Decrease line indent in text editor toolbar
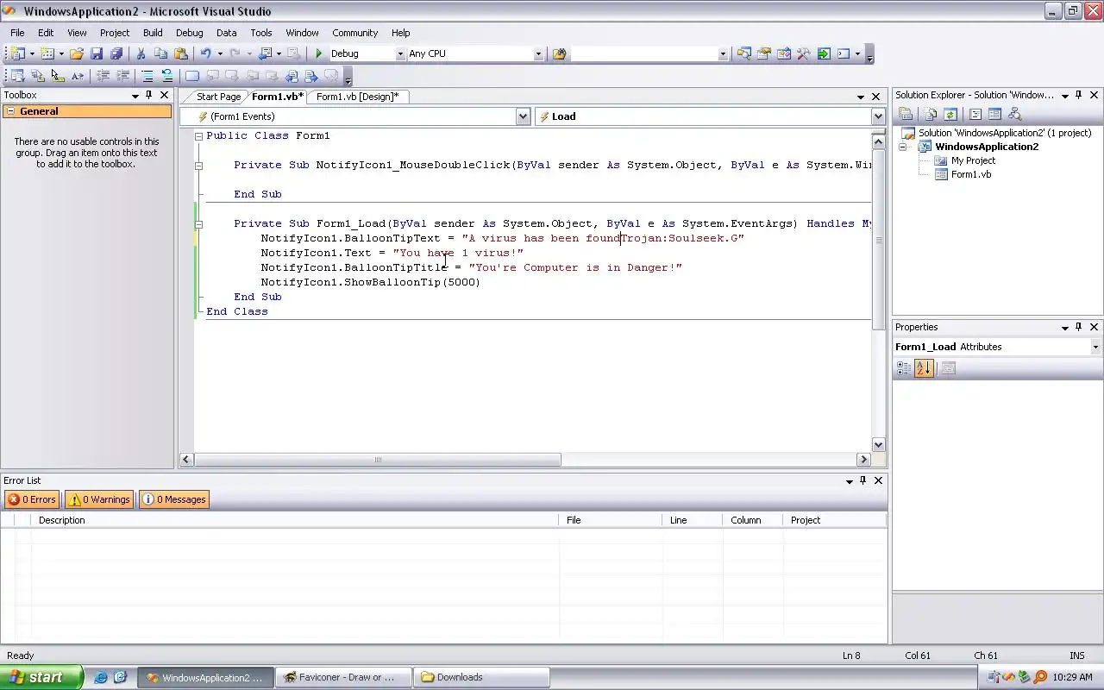This screenshot has width=1104, height=690. [103, 76]
